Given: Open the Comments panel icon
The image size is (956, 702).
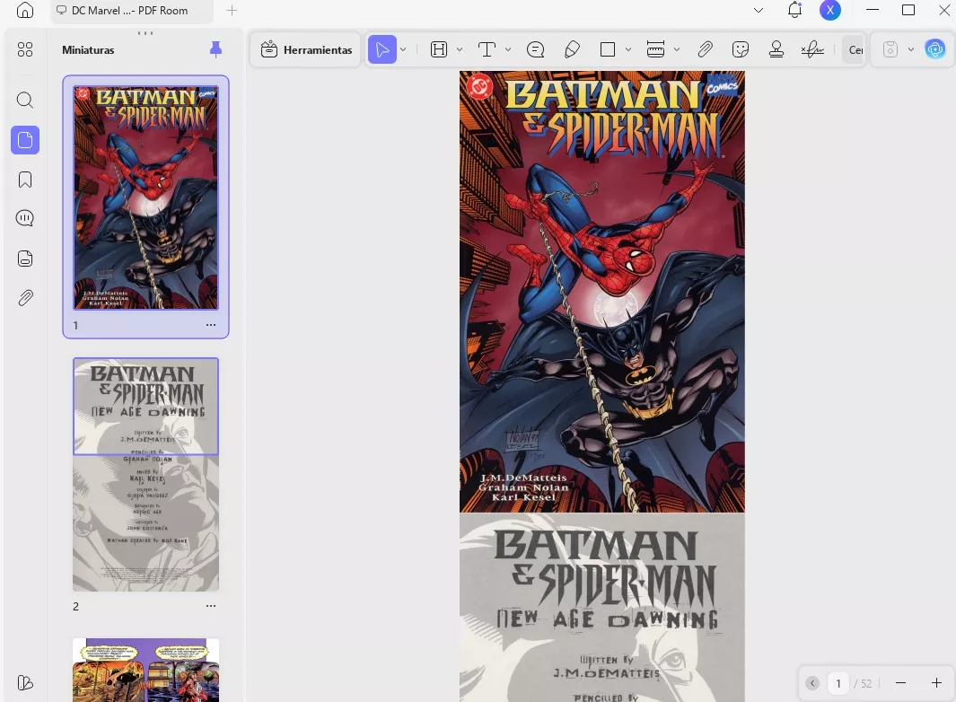Looking at the screenshot, I should click(25, 218).
